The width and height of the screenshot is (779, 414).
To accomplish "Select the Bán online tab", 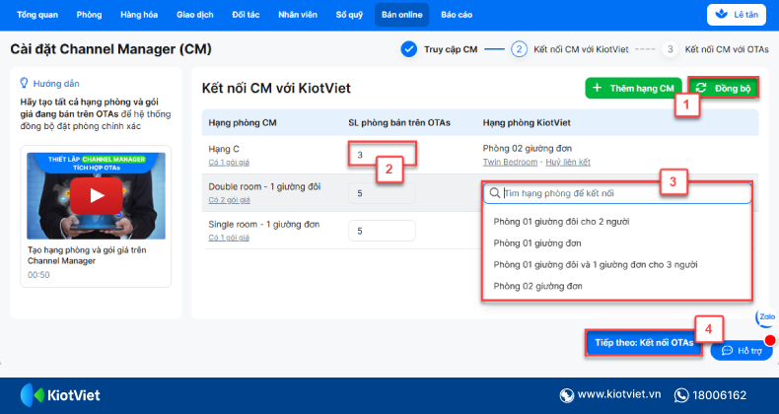I will [x=402, y=15].
